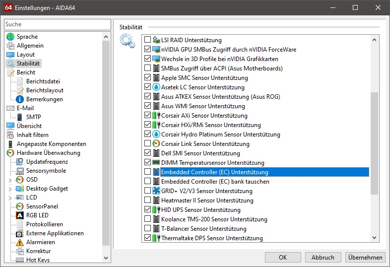Uncheck nVIDIA GPU SMBus Zugriff checkbox
This screenshot has width=390, height=267.
pos(147,49)
